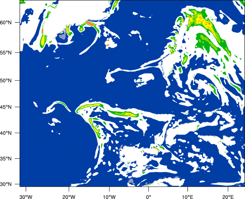Click the 60°N latitude label

click(x=6, y=23)
